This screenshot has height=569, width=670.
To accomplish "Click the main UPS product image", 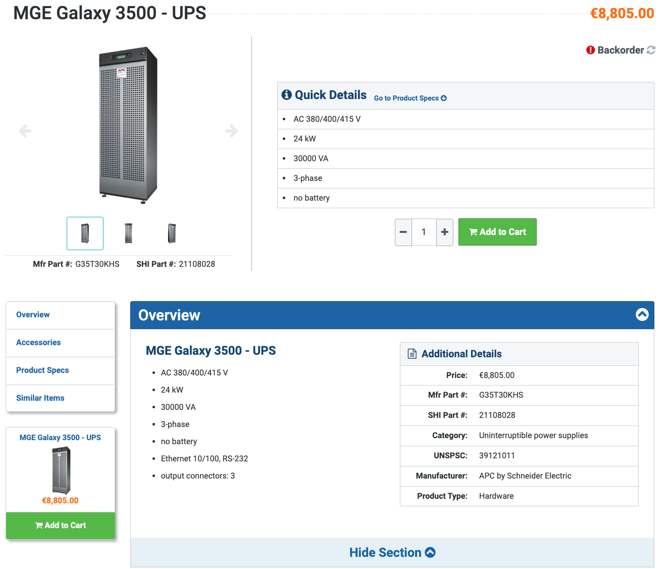I will 128,125.
